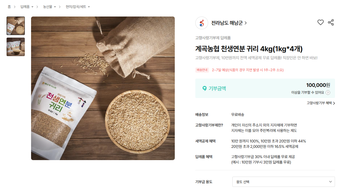The height and width of the screenshot is (190, 339).
Task: Select second product thumbnail with multiple bags
Action: tap(16, 47)
